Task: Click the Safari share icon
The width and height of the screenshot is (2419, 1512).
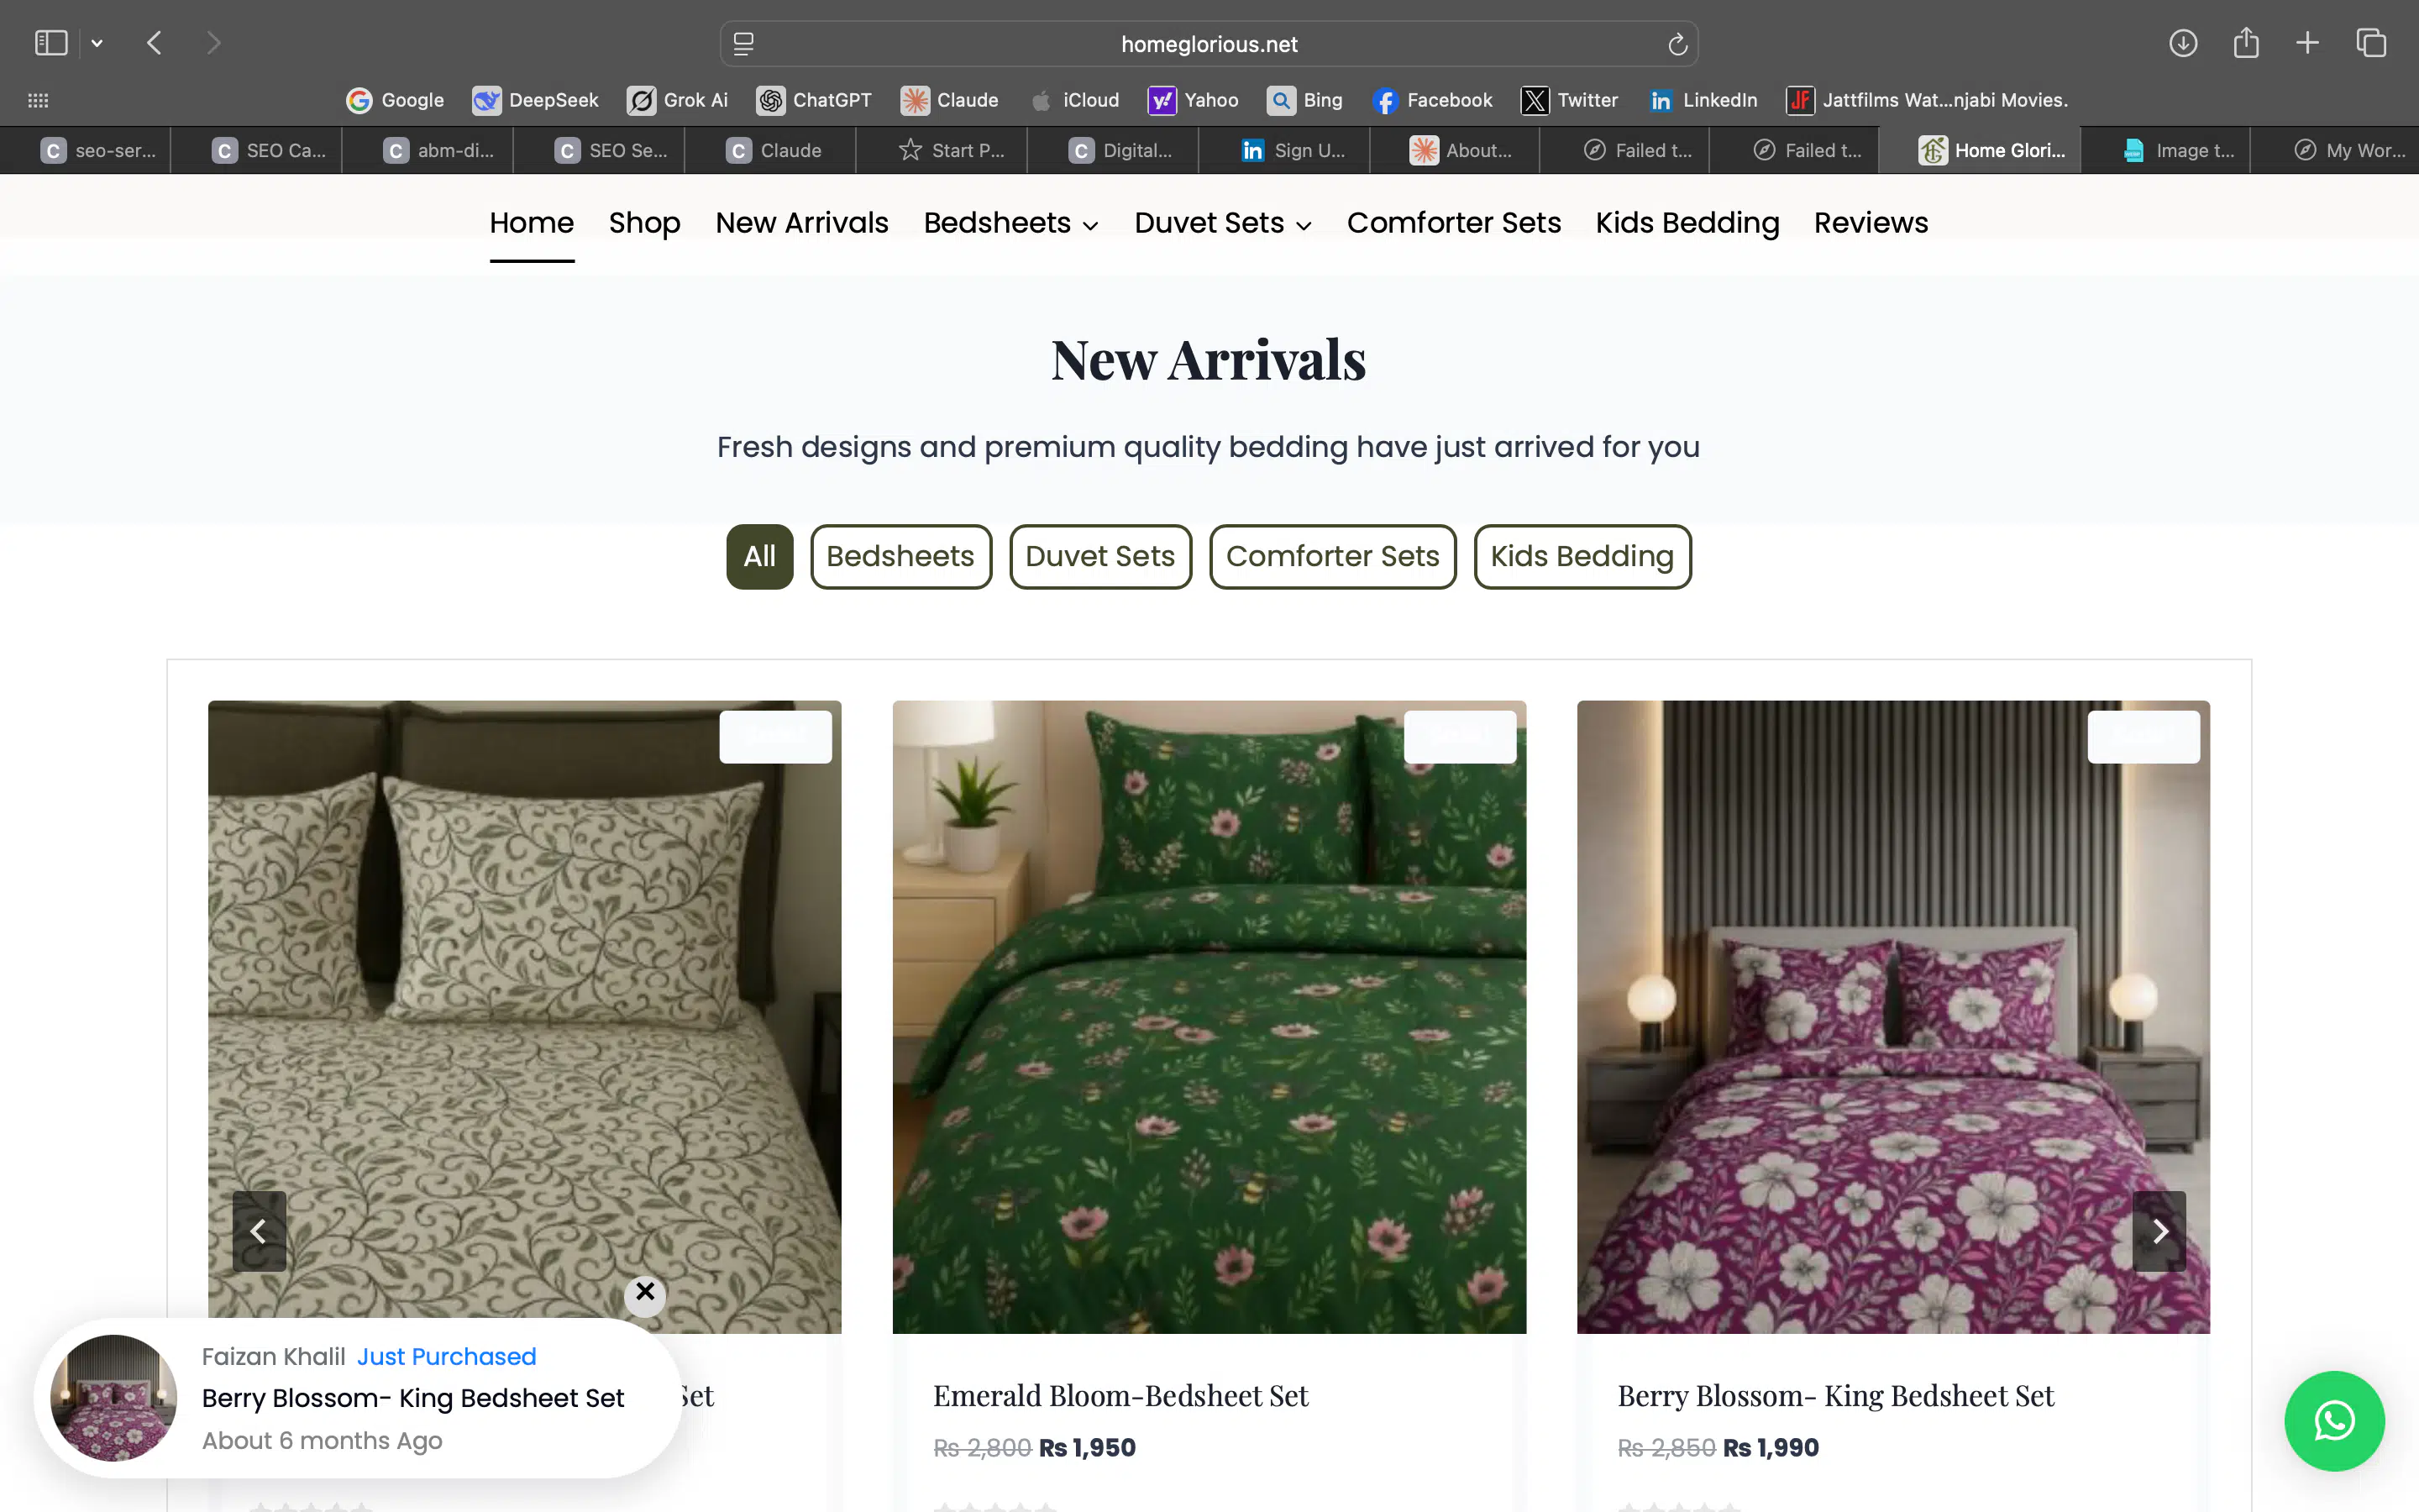Action: coord(2245,43)
